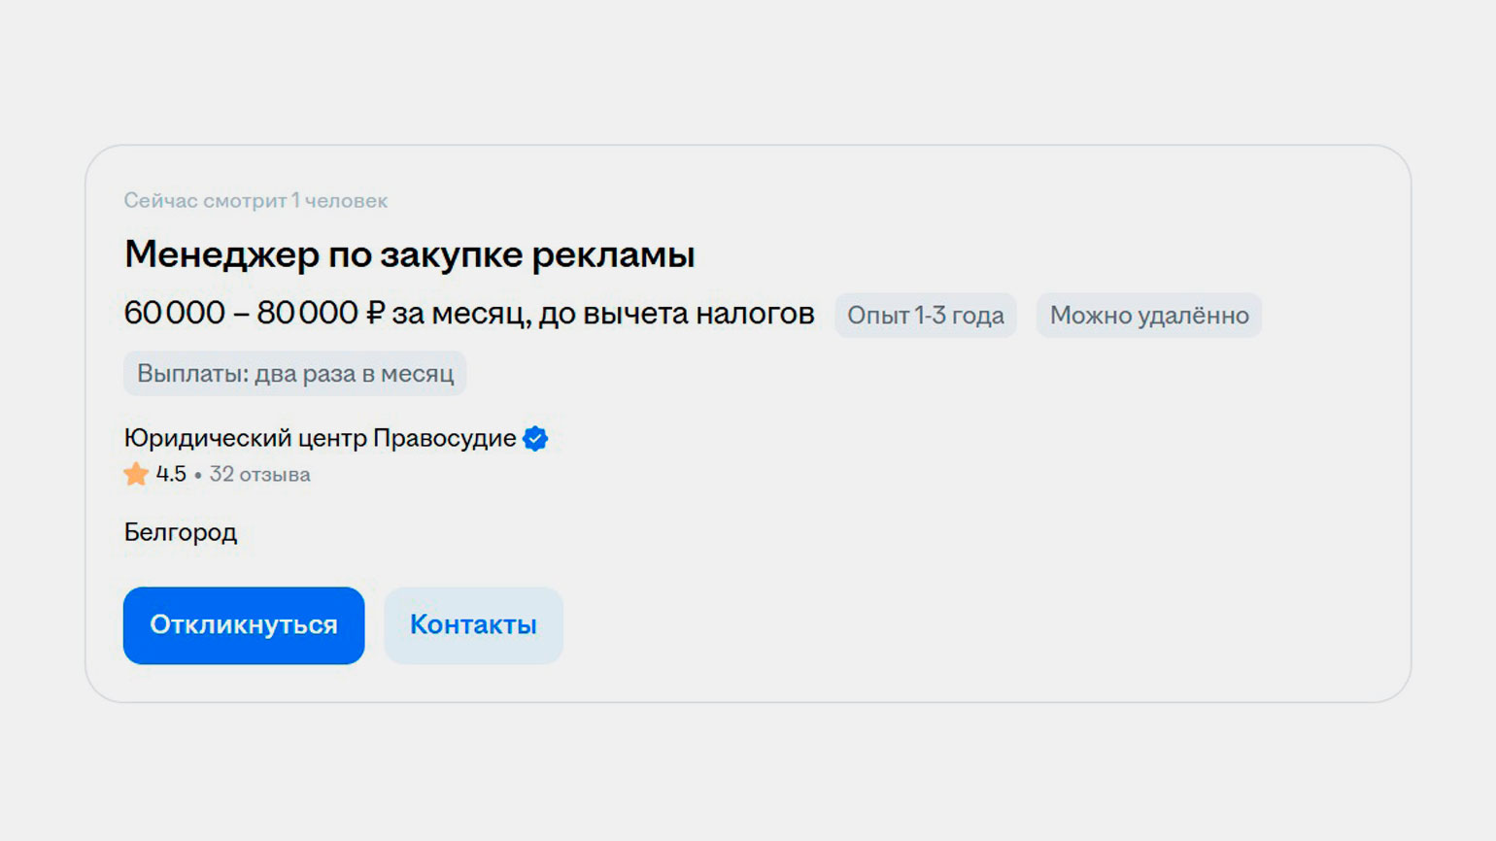Select the Можно удалённо tag
Image resolution: width=1496 pixels, height=841 pixels.
(x=1149, y=316)
